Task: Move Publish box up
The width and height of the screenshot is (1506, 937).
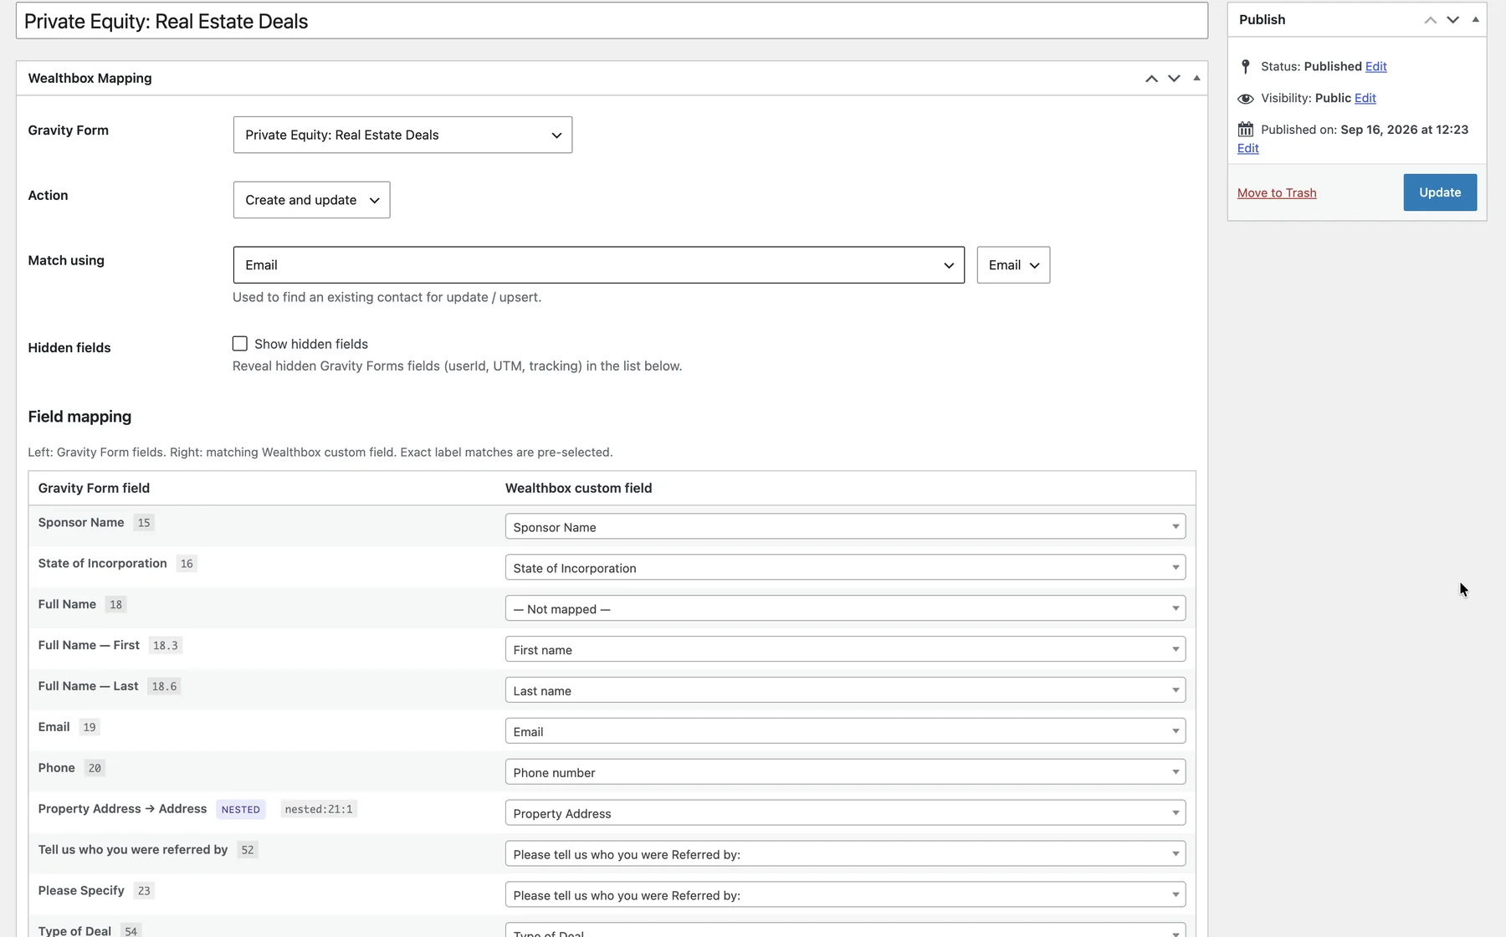Action: coord(1431,20)
